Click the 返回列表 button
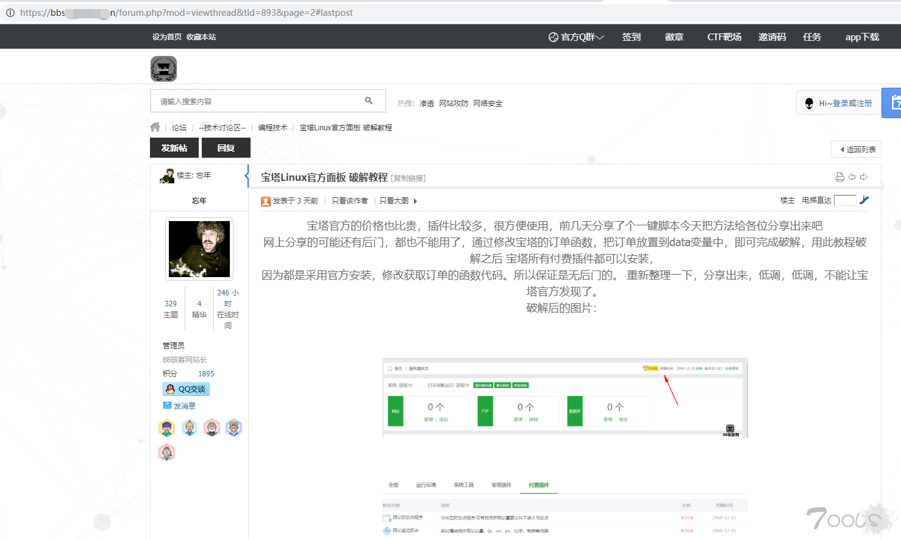This screenshot has width=901, height=539. pos(856,149)
